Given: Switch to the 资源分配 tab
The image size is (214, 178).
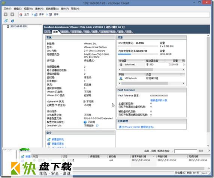Looking at the screenshot, I should [x=77, y=32].
